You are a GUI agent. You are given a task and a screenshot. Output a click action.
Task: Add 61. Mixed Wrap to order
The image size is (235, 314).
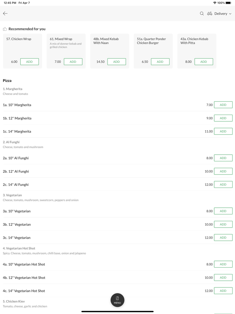click(x=73, y=62)
